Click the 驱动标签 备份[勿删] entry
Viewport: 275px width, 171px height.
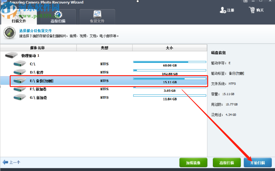point(228,73)
